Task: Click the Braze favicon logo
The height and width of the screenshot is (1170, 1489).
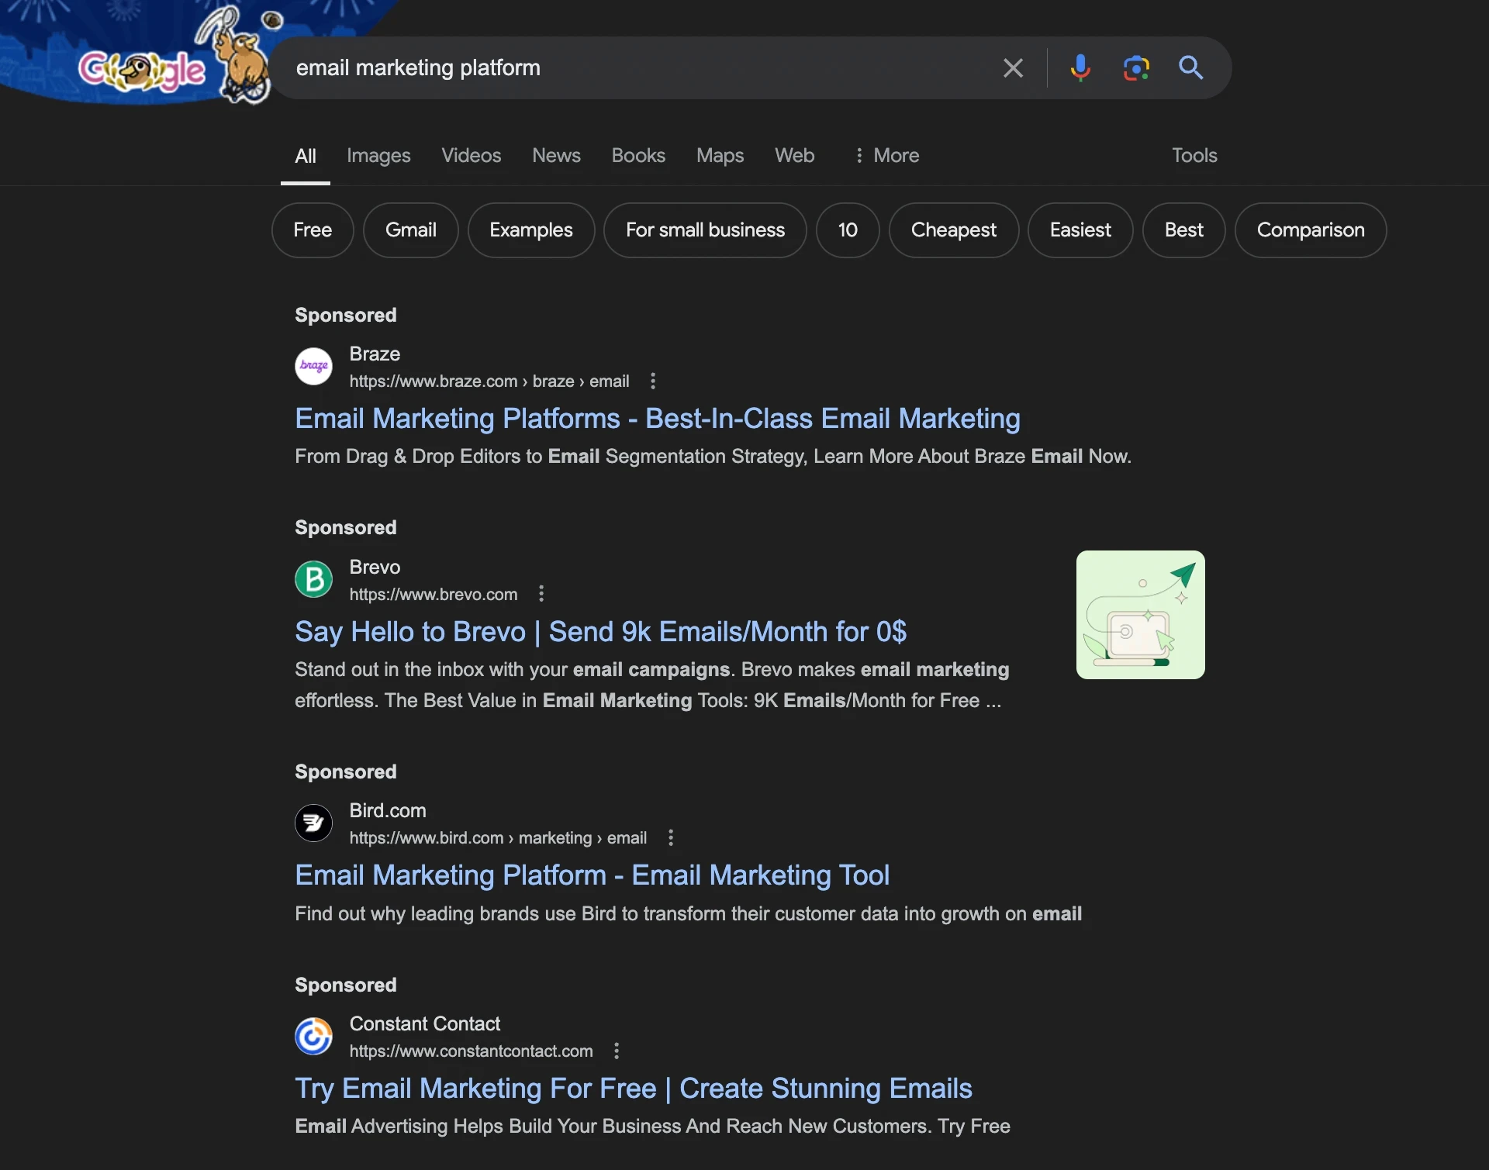Action: pyautogui.click(x=314, y=366)
